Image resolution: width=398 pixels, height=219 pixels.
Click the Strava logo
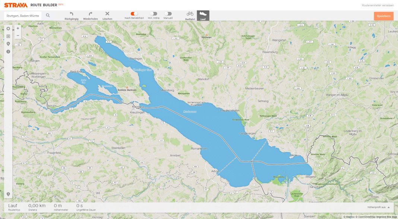point(16,5)
